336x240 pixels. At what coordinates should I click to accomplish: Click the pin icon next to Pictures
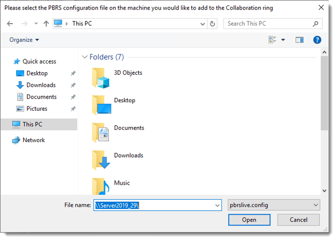(73, 109)
